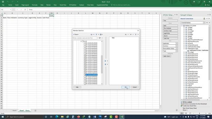
Task: Switch to Normal view in status bar
Action: [182, 113]
